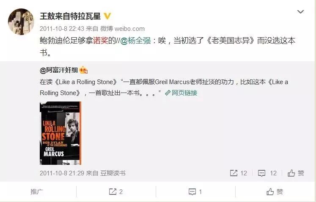Click the chain icon before 网页链接

168,93
